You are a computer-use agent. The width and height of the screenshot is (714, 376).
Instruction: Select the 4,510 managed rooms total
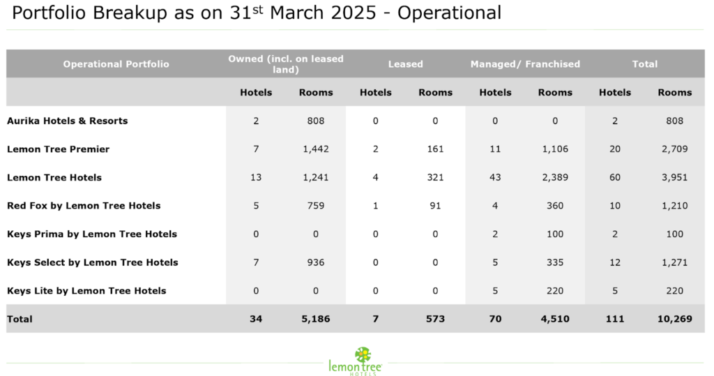tap(555, 319)
